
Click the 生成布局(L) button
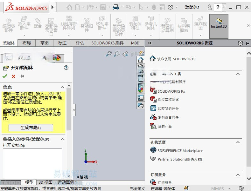tap(31, 128)
